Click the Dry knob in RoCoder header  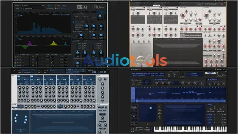169,74
